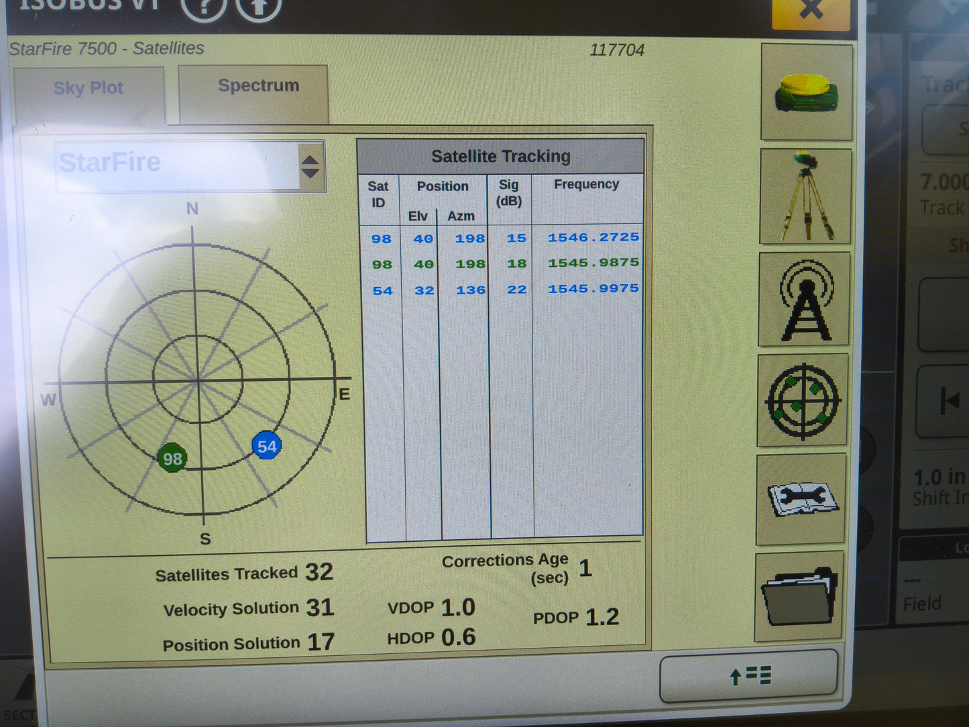The width and height of the screenshot is (969, 727).
Task: Click the menu list button with arrow
Action: click(749, 675)
